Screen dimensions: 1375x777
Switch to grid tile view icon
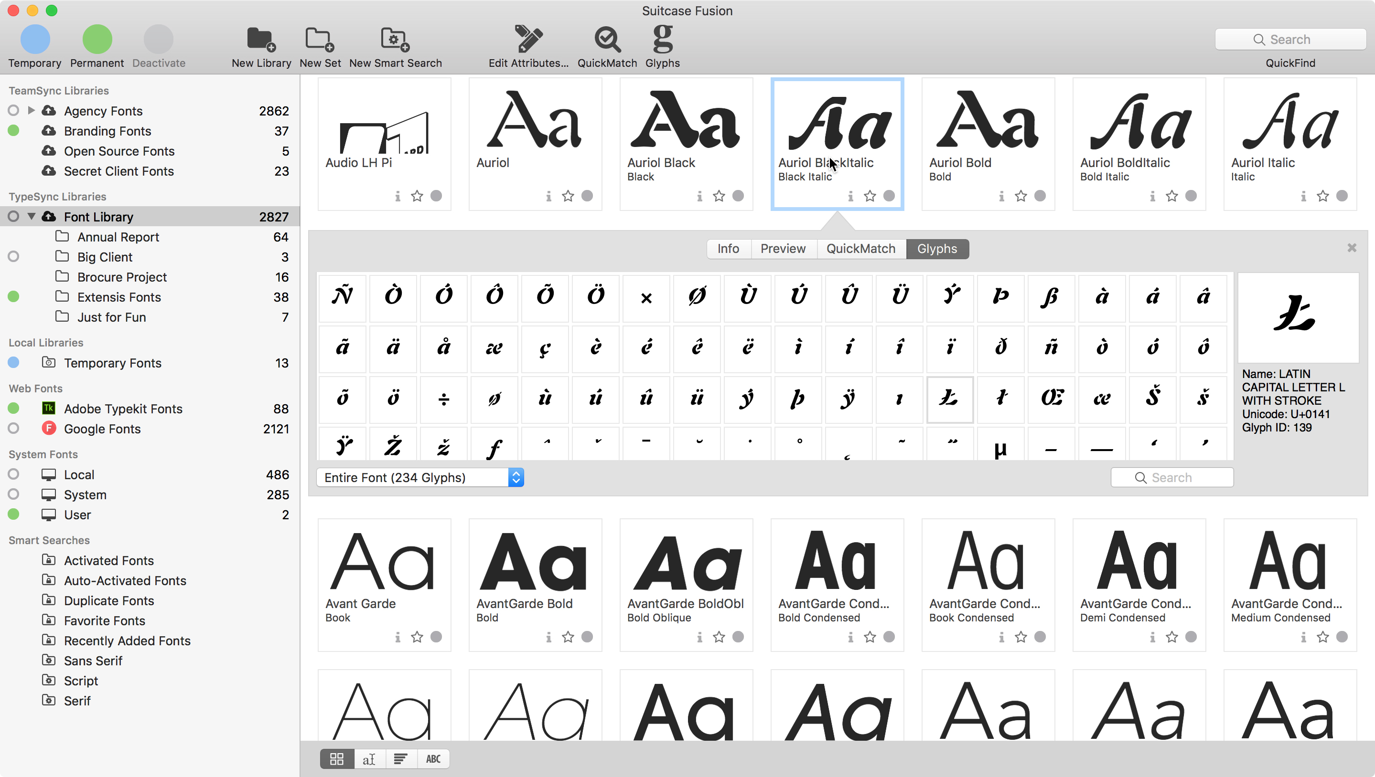pyautogui.click(x=336, y=758)
